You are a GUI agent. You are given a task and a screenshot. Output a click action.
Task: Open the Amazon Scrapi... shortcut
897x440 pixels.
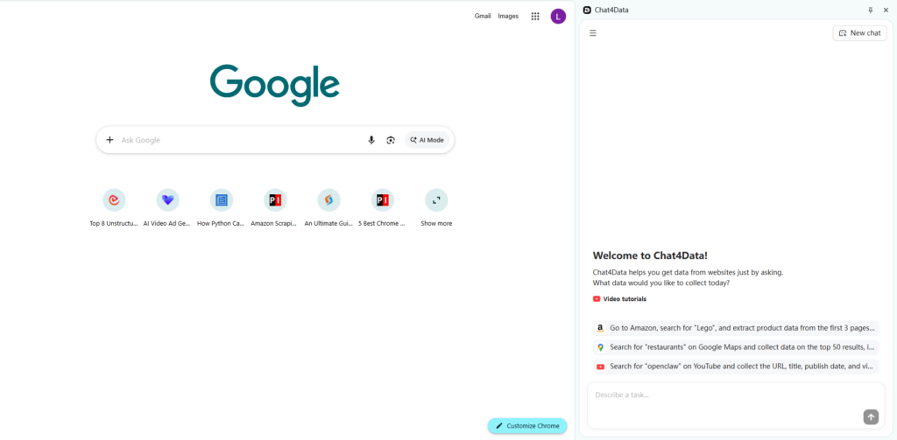point(274,208)
